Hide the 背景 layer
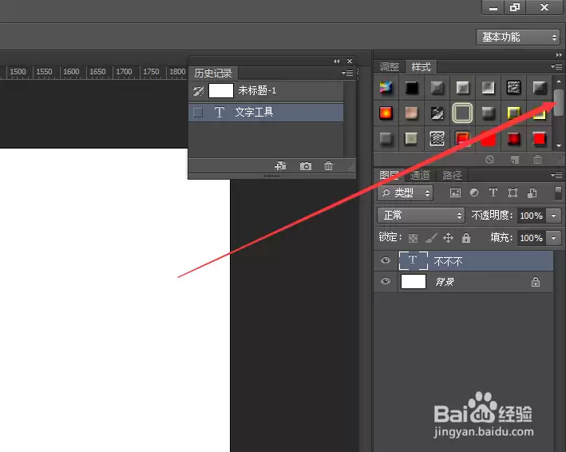 (x=386, y=281)
